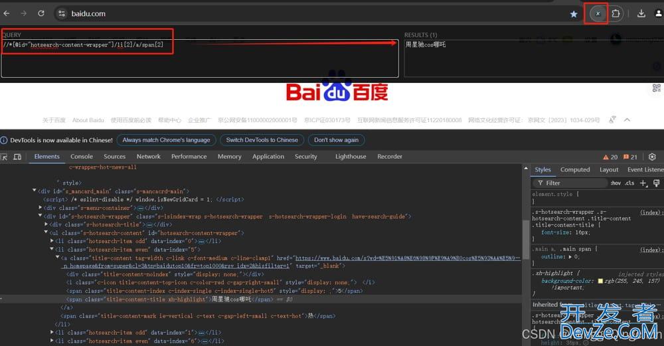Toggle the .cls class editor
Viewport: 664px width, 346px height.
(629, 183)
